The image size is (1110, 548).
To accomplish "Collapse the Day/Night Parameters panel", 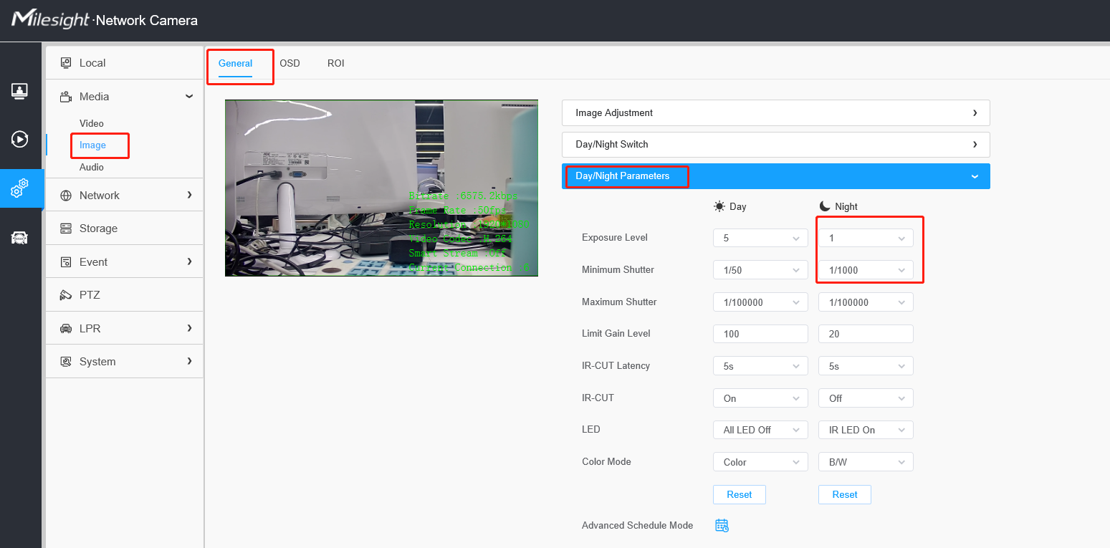I will (x=776, y=176).
